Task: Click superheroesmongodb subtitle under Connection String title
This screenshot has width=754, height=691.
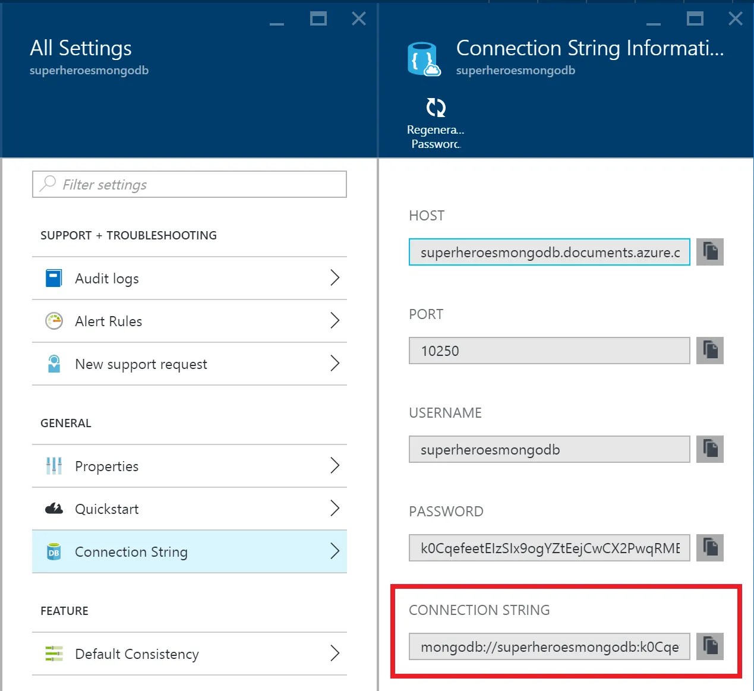Action: [516, 71]
